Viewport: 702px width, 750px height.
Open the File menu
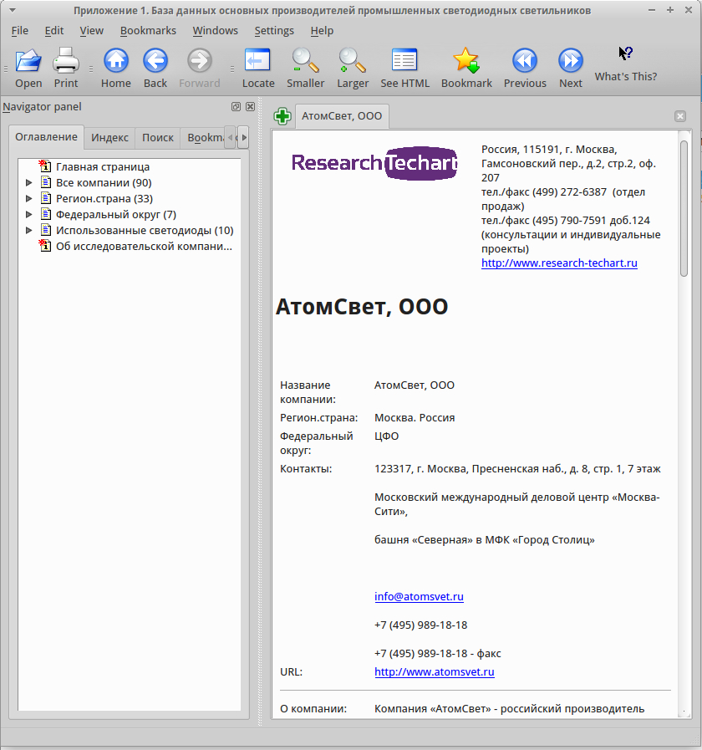point(19,31)
